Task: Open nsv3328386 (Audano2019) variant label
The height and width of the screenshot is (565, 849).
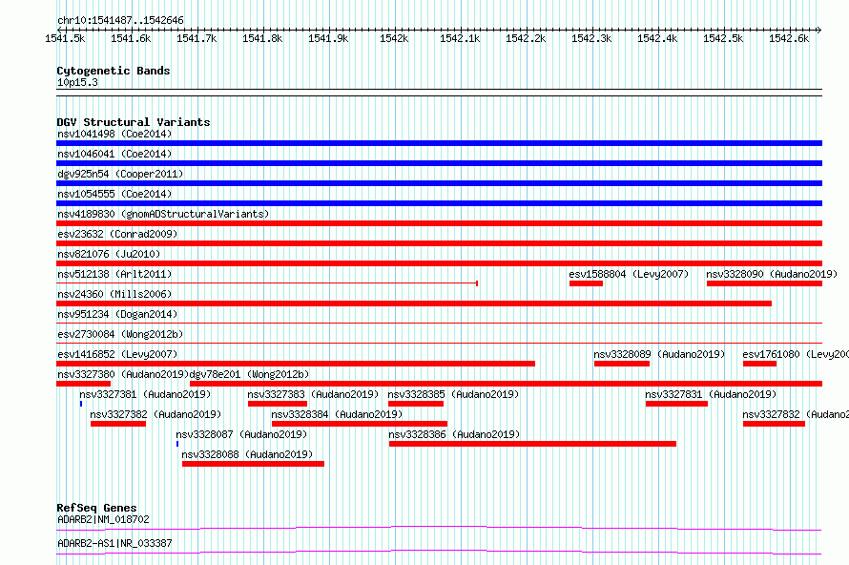Action: pos(454,434)
